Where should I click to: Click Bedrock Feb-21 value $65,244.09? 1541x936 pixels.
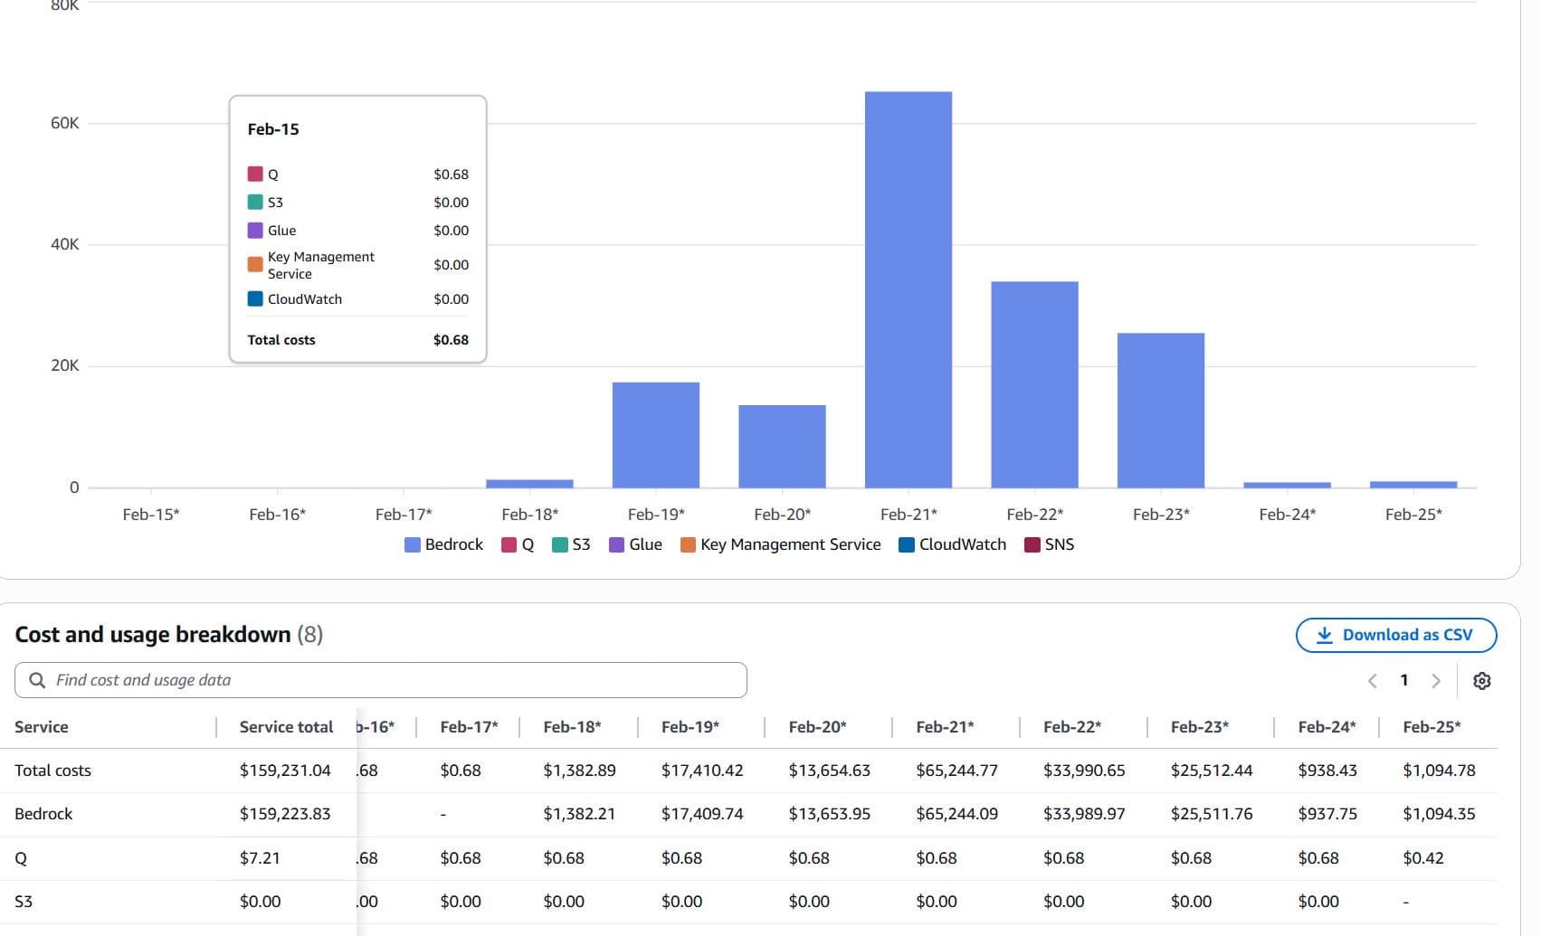point(956,814)
